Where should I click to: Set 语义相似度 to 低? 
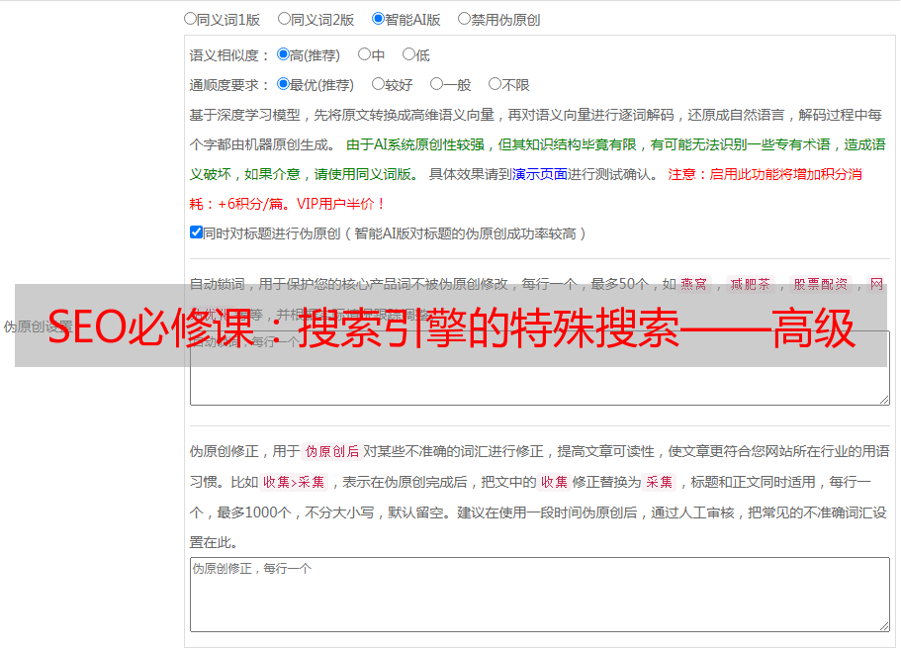pos(408,54)
